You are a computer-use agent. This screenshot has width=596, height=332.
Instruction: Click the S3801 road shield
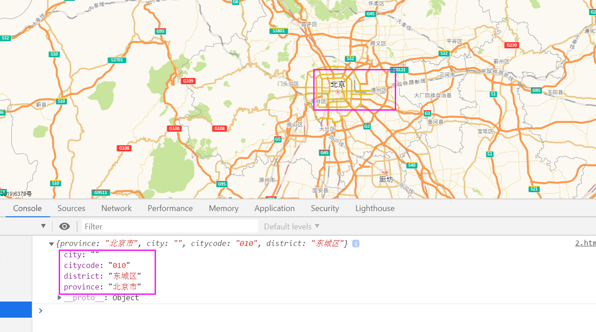tap(278, 31)
